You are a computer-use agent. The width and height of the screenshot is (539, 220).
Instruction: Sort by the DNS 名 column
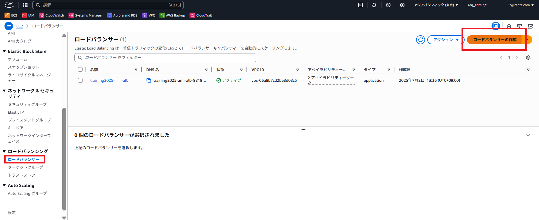(x=206, y=70)
